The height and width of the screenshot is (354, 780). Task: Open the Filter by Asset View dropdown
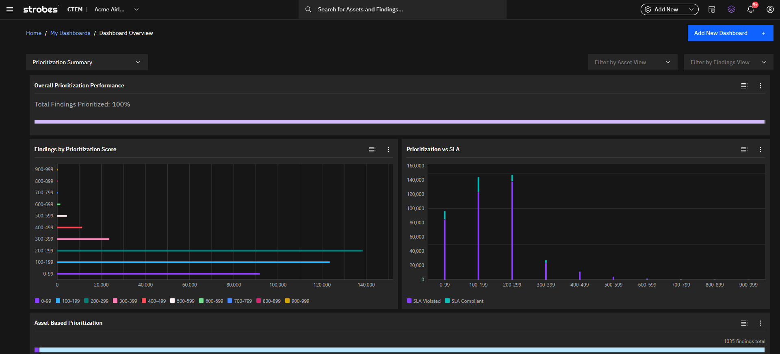click(633, 62)
